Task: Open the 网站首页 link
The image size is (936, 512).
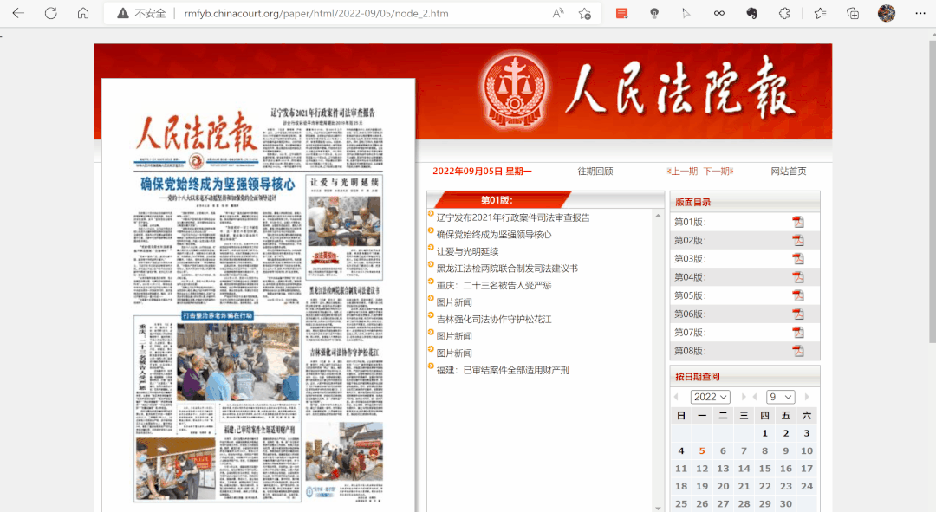Action: pos(789,172)
